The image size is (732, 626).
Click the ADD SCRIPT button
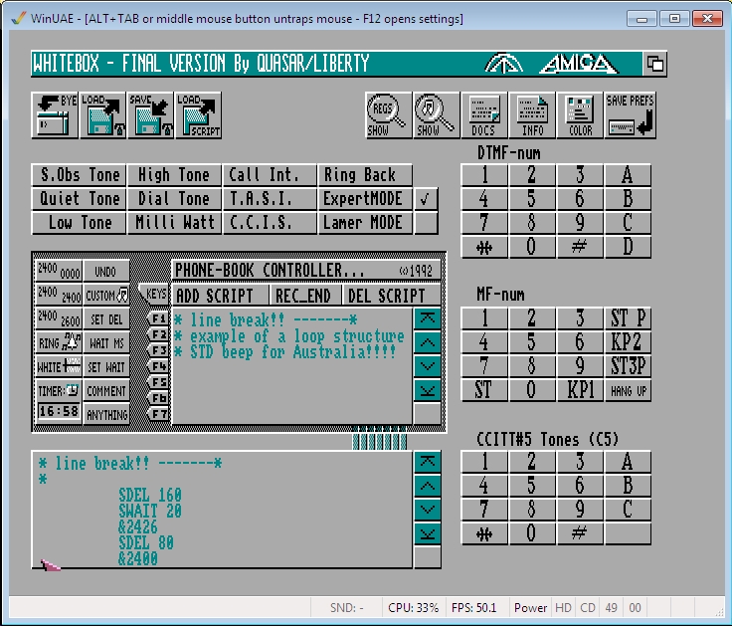click(x=221, y=296)
